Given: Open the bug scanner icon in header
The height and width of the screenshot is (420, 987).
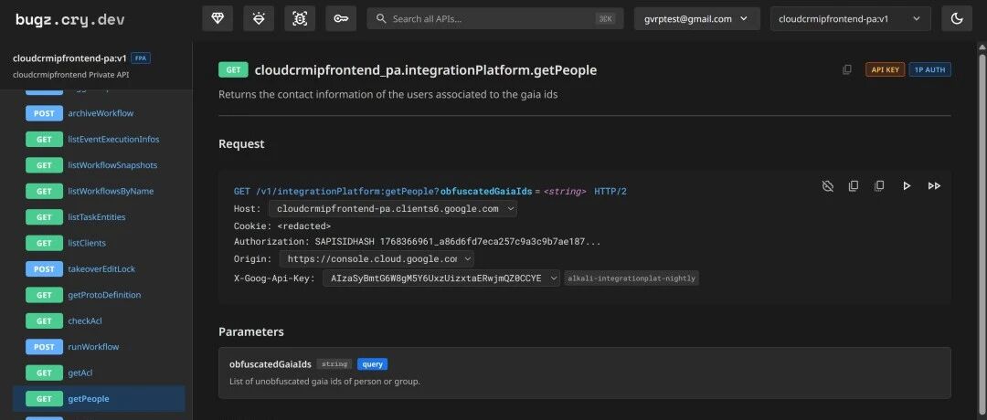Looking at the screenshot, I should [x=300, y=19].
